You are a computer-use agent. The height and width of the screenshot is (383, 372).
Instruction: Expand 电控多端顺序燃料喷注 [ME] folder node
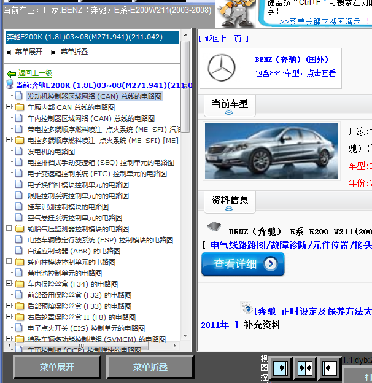pyautogui.click(x=9, y=140)
